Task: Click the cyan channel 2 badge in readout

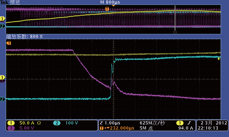Action: point(57,123)
